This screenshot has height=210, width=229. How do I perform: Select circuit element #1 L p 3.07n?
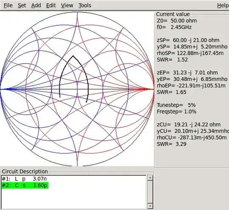pyautogui.click(x=24, y=179)
